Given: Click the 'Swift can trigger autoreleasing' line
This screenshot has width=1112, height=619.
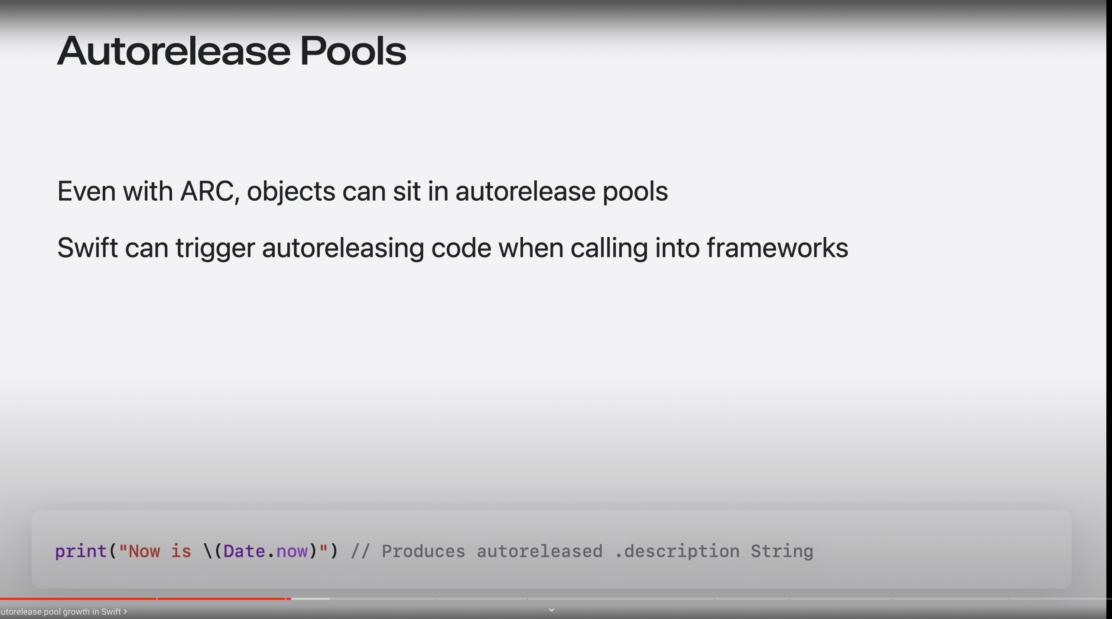Looking at the screenshot, I should point(452,248).
